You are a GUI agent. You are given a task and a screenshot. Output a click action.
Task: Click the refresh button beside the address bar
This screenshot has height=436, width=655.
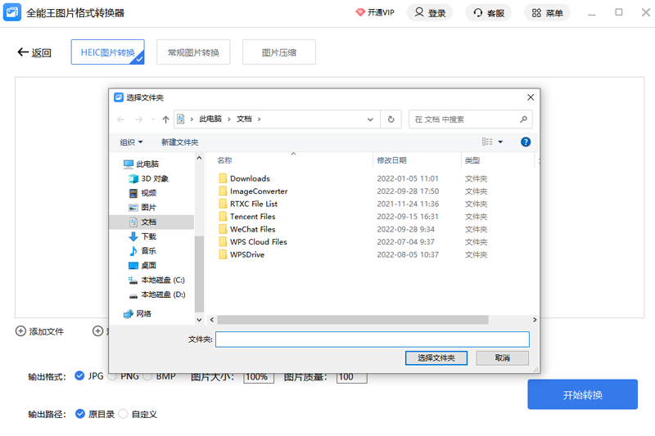(x=391, y=119)
